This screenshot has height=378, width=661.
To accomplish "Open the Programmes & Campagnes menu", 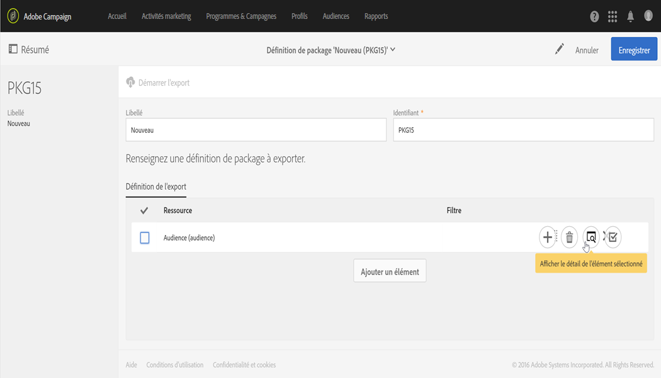I will coord(241,16).
